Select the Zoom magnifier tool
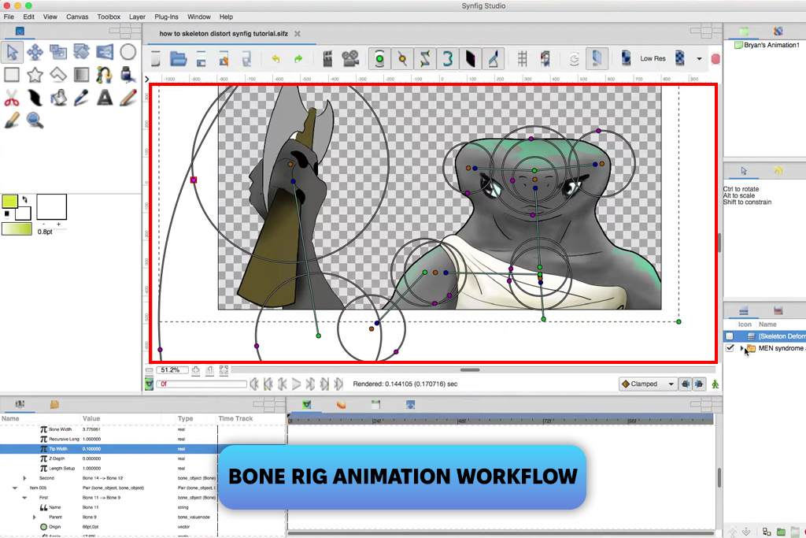The image size is (806, 538). (35, 121)
